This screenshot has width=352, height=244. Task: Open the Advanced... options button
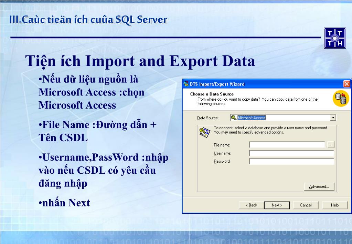(319, 186)
